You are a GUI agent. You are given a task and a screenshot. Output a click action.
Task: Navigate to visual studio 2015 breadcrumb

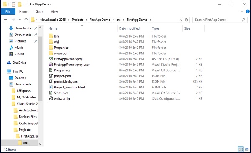[53, 20]
